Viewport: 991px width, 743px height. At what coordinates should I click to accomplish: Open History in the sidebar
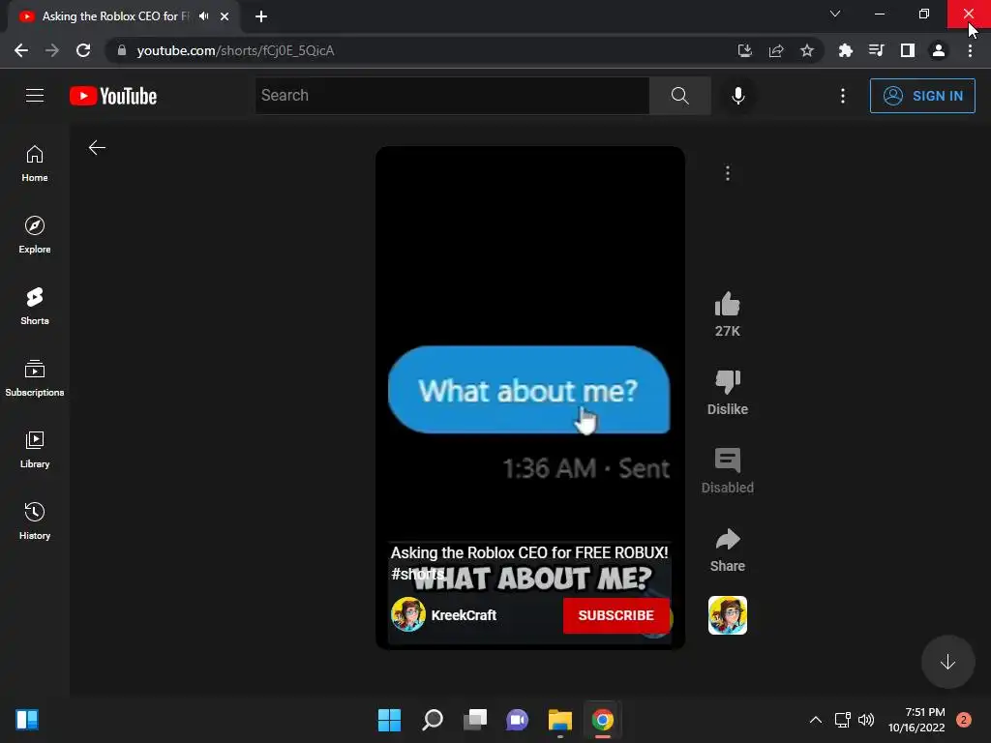[35, 521]
